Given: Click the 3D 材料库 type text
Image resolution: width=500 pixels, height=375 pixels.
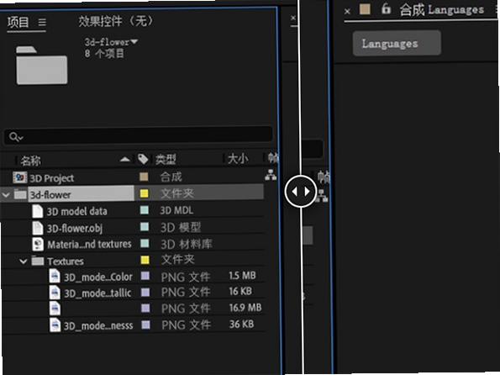Looking at the screenshot, I should tap(187, 244).
